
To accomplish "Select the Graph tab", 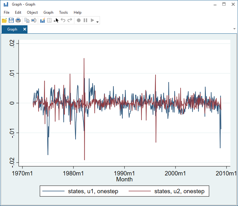I will coord(12,29).
